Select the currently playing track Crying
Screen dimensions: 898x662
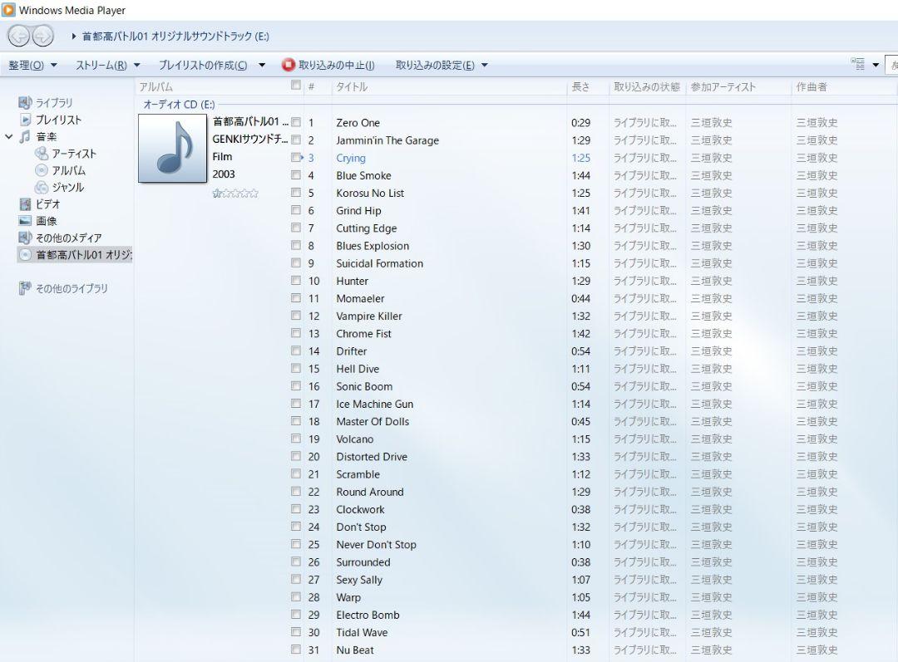pos(351,158)
